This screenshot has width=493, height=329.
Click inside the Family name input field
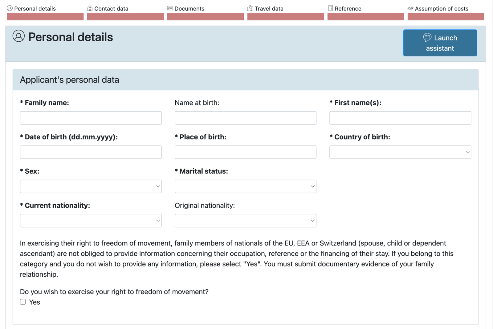coord(91,118)
